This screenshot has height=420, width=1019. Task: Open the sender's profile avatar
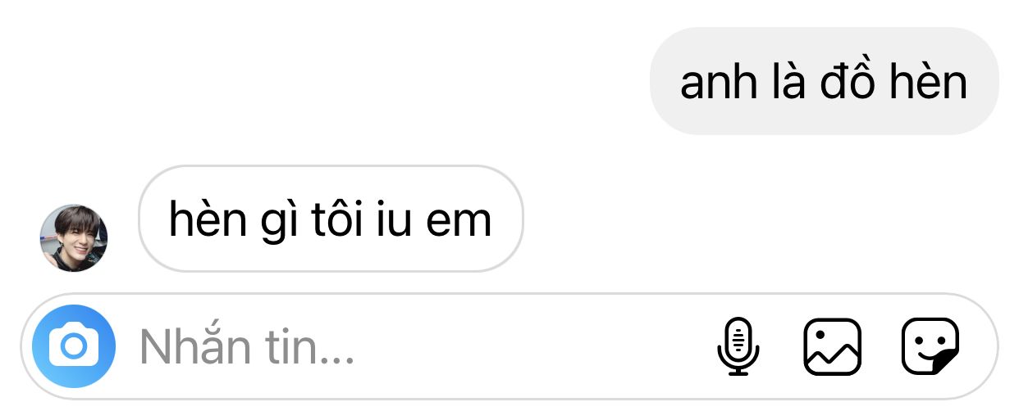click(x=74, y=238)
